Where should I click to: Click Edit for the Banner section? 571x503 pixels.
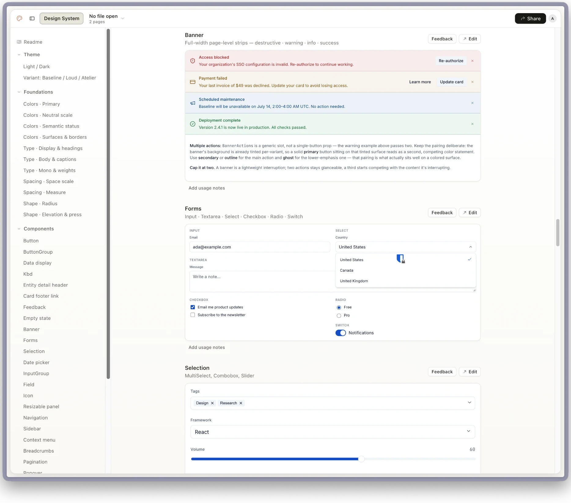click(x=470, y=39)
